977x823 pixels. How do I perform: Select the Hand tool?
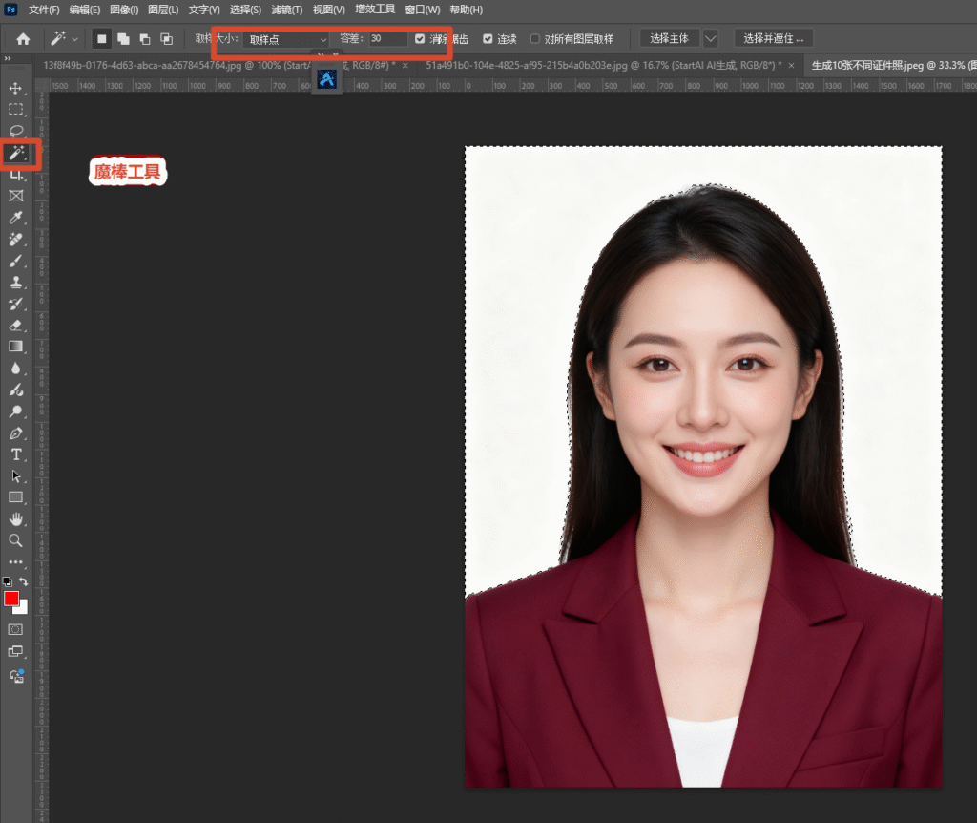(x=15, y=519)
